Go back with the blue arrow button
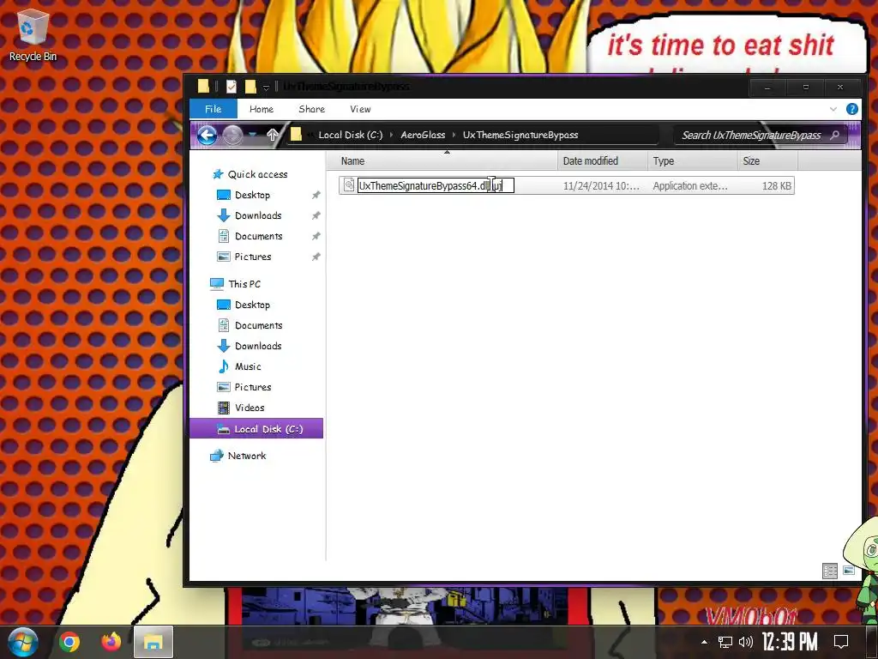The height and width of the screenshot is (659, 878). pos(207,135)
